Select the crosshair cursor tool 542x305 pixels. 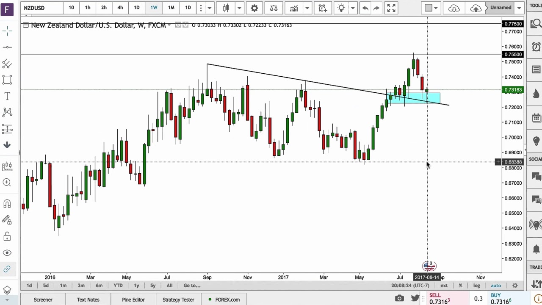(7, 30)
